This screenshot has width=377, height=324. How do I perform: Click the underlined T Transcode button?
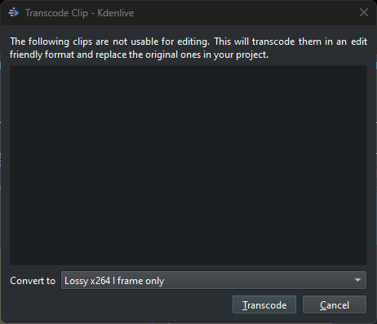[264, 304]
